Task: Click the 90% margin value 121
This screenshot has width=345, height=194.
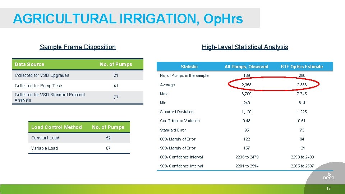Action: [302, 148]
